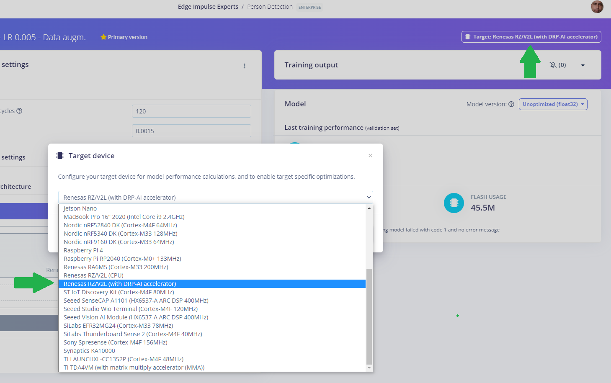Select Renesas RZ/V2L (CPU) option
Screen dimensions: 611x383
click(x=212, y=275)
